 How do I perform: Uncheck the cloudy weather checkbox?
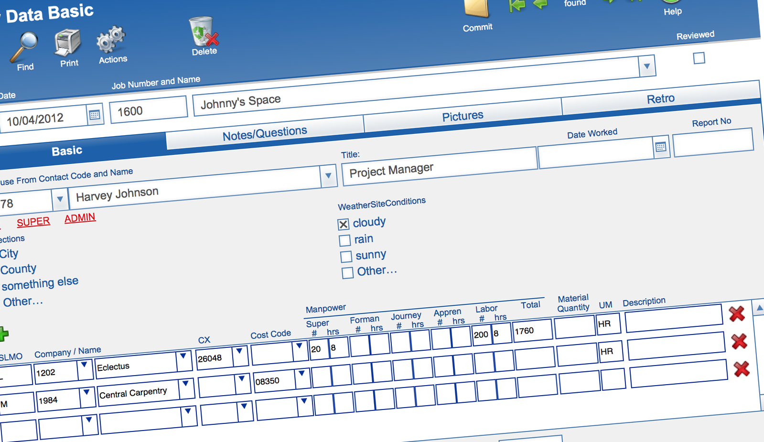coord(343,224)
